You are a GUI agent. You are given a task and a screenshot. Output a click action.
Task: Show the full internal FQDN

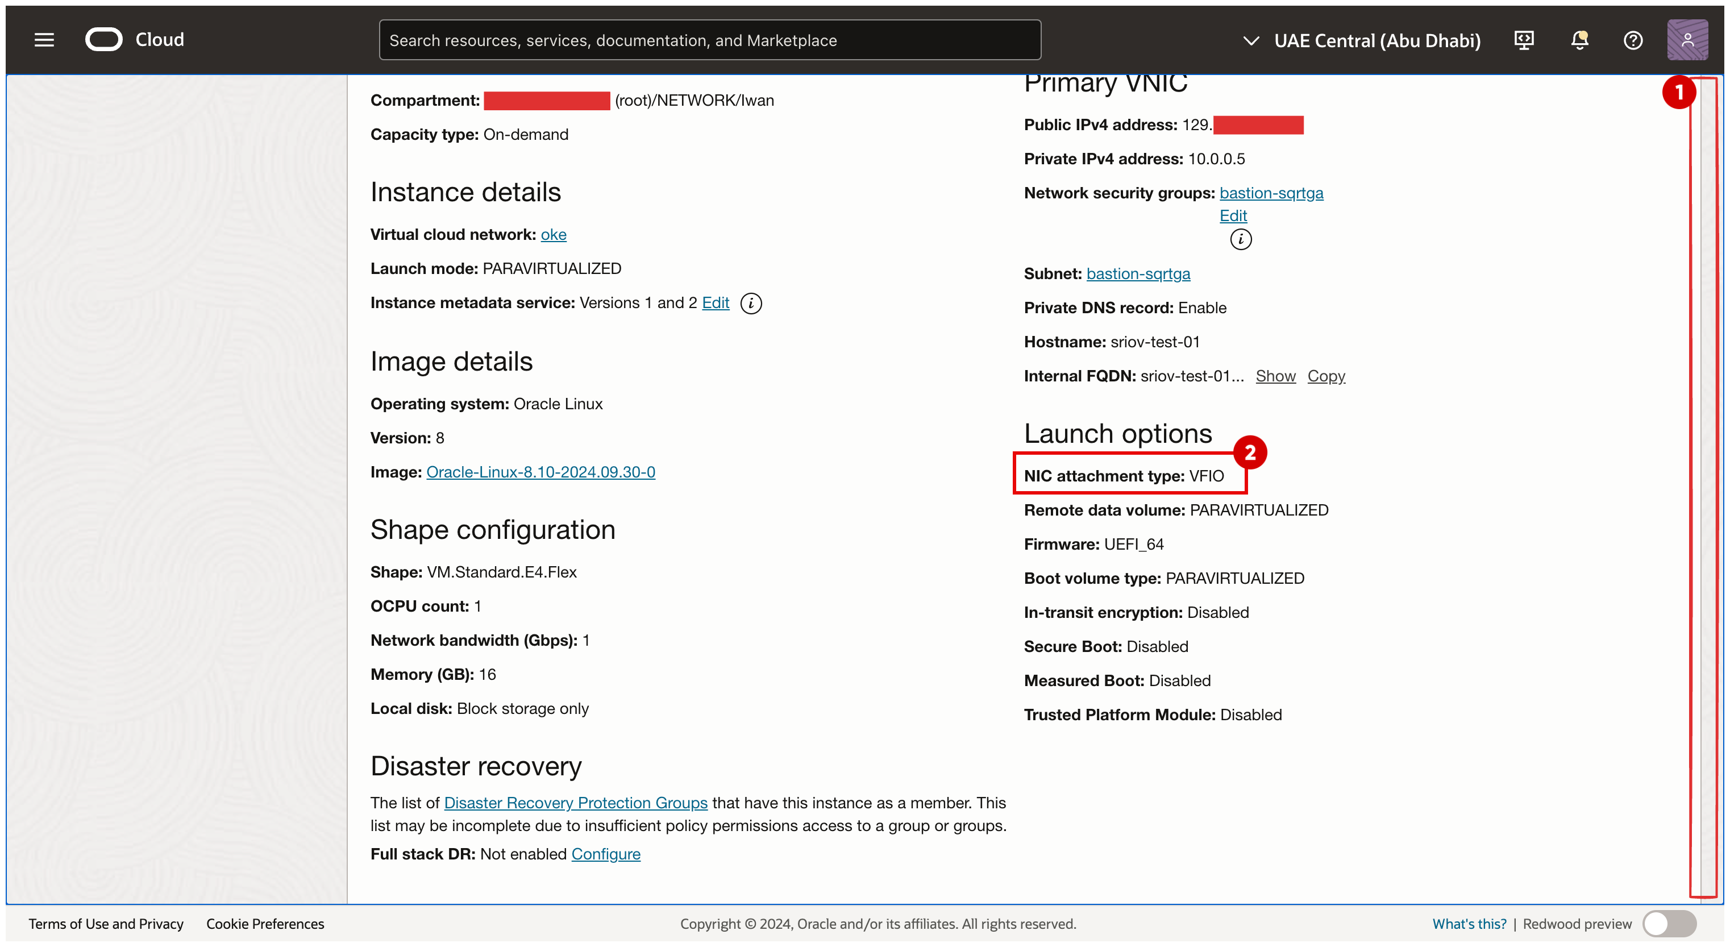(1275, 376)
